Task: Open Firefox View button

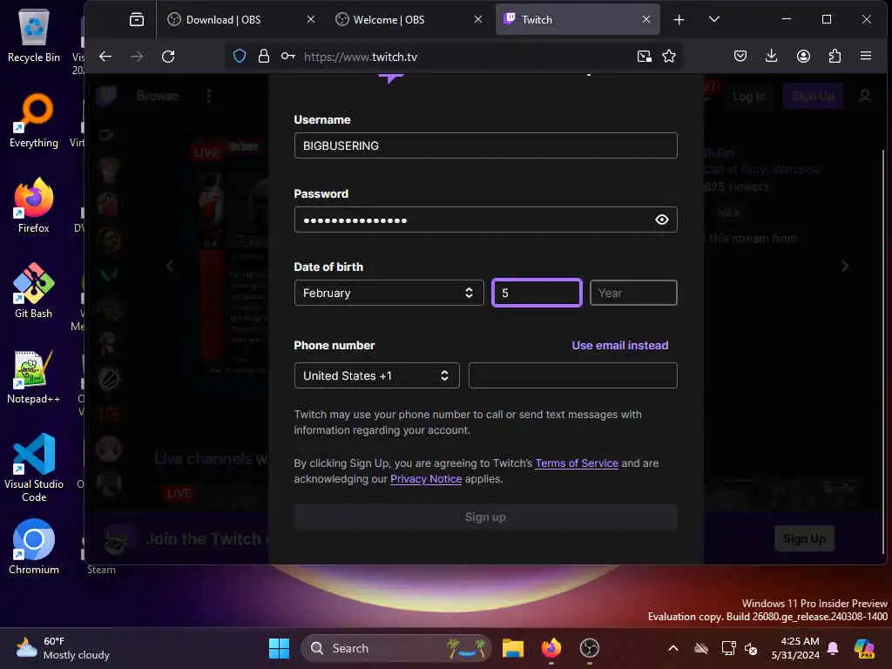Action: (x=137, y=20)
